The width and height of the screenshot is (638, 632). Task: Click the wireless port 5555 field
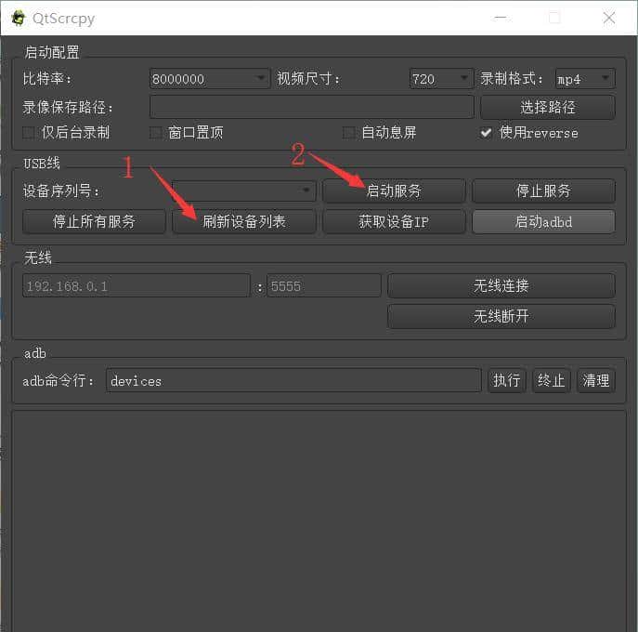click(324, 286)
